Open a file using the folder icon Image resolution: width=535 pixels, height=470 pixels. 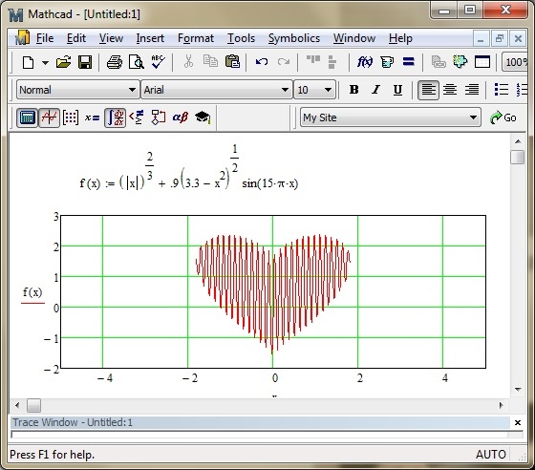[x=63, y=62]
